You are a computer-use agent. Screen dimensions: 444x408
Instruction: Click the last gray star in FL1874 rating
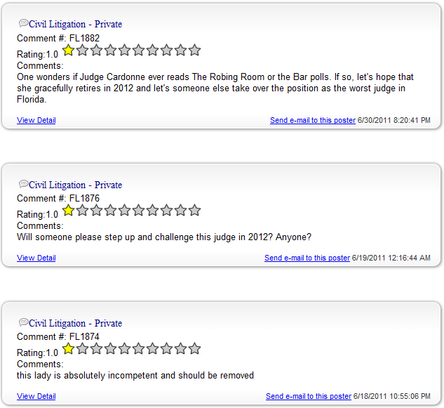[194, 349]
